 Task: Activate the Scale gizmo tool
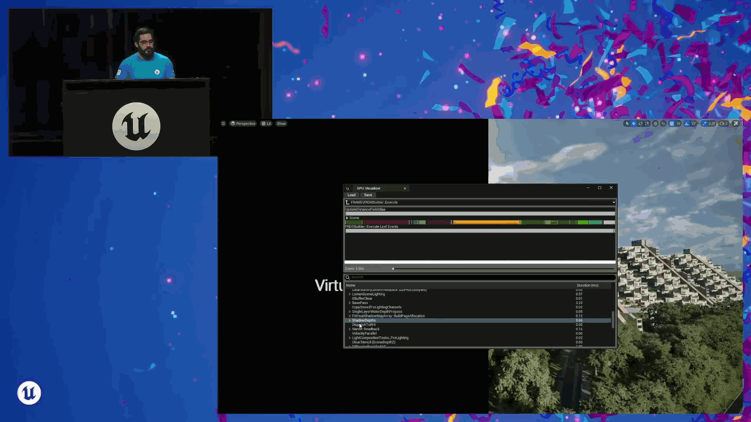[x=647, y=124]
